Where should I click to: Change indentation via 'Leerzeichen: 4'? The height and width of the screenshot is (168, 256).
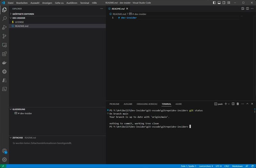coord(206,166)
